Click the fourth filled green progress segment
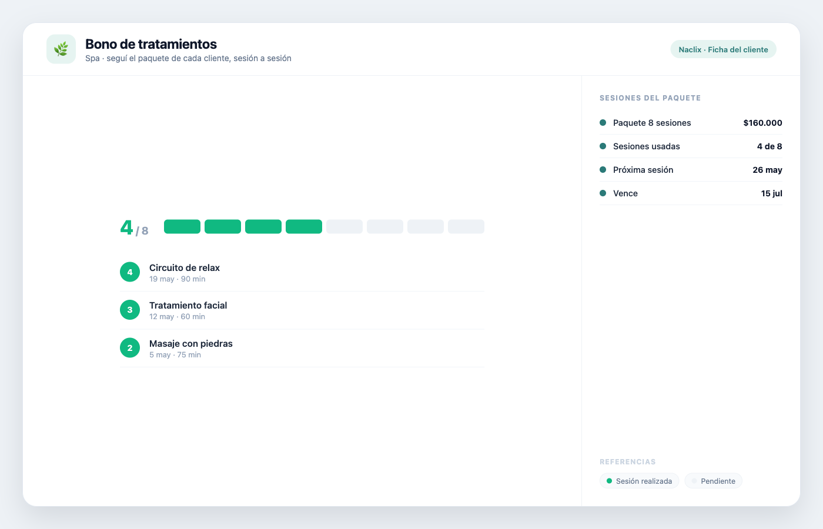The image size is (823, 529). [304, 227]
